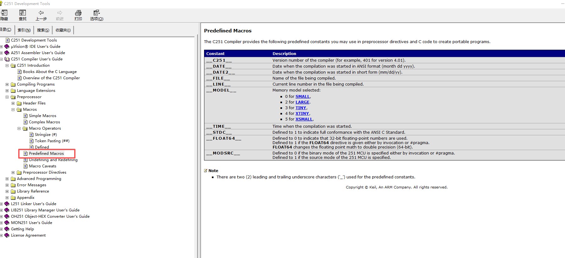Click the Macros folder icon
The image size is (565, 258).
[x=19, y=109]
